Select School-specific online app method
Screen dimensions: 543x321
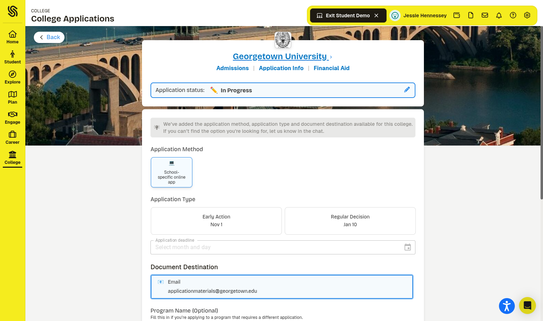(x=172, y=172)
